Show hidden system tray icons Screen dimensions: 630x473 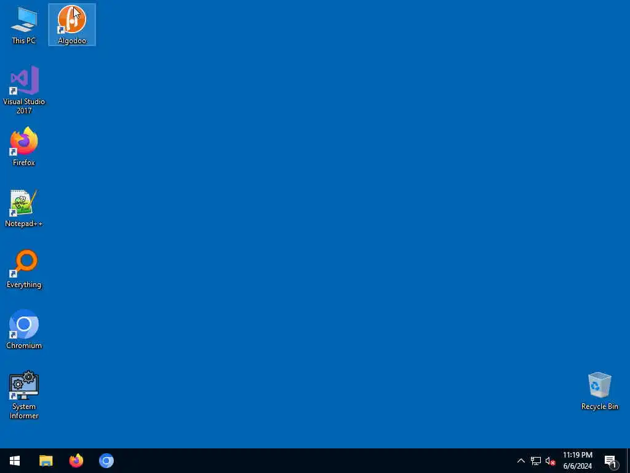tap(520, 461)
